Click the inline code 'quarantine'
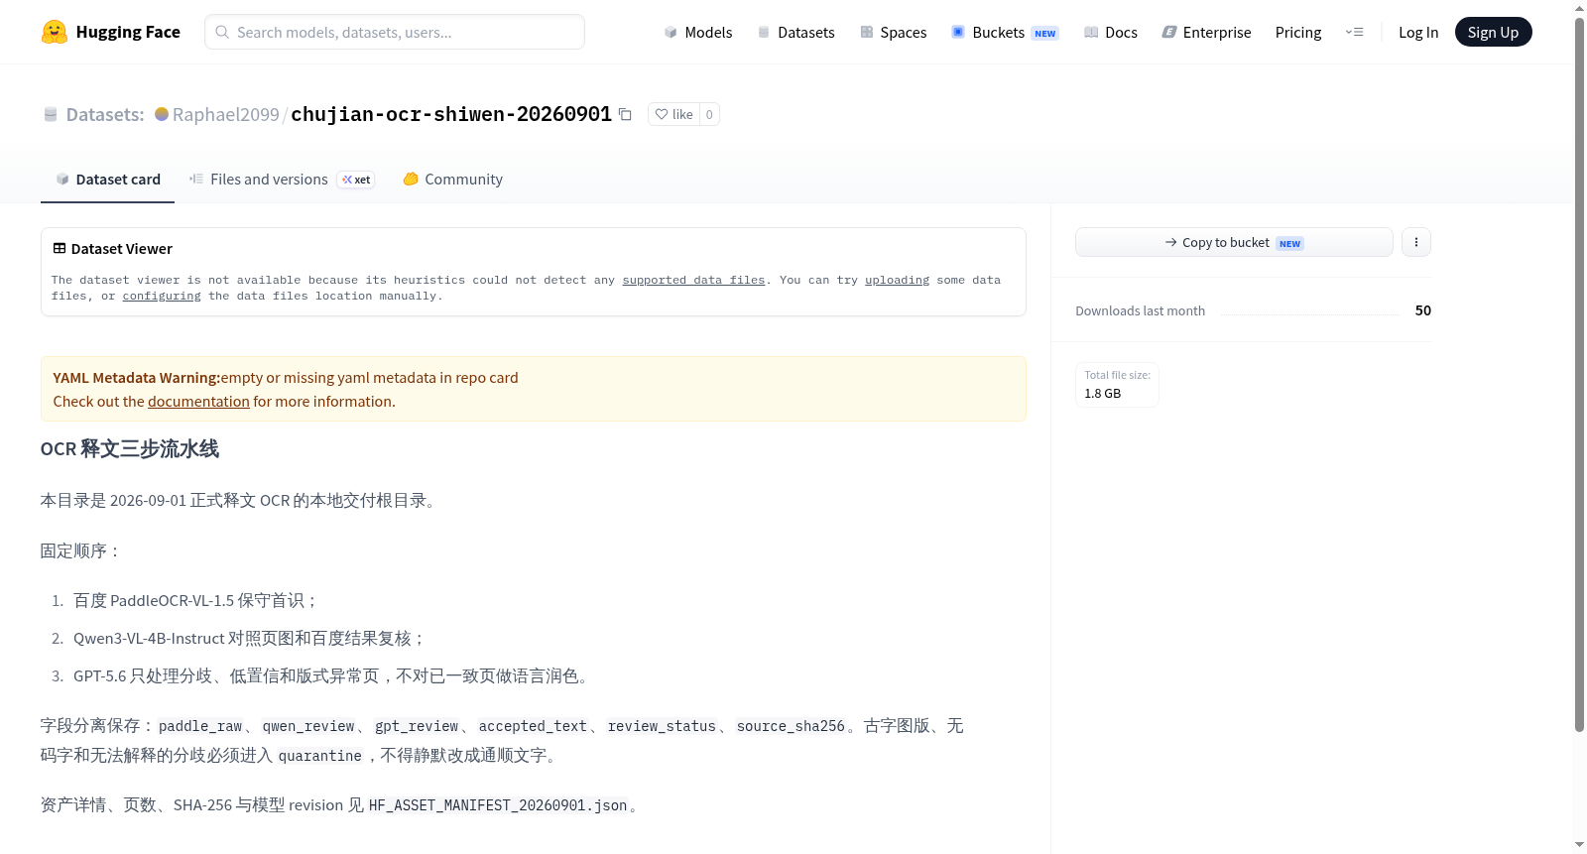The width and height of the screenshot is (1587, 854). [320, 756]
